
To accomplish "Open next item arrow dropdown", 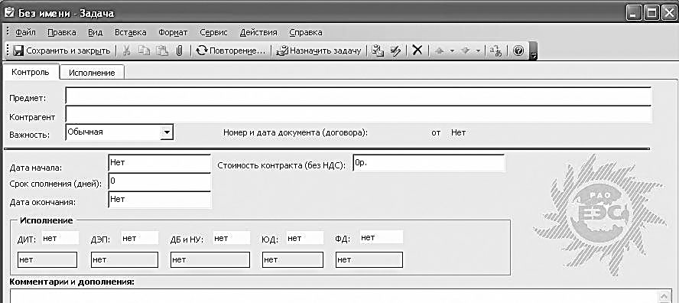I will coord(478,50).
